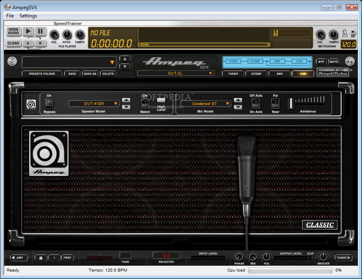The width and height of the screenshot is (362, 279).
Task: Switch to the AMP tab
Action: coord(280,74)
